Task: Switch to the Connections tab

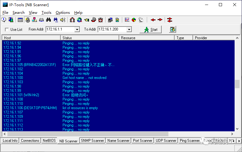Action: pos(30,141)
